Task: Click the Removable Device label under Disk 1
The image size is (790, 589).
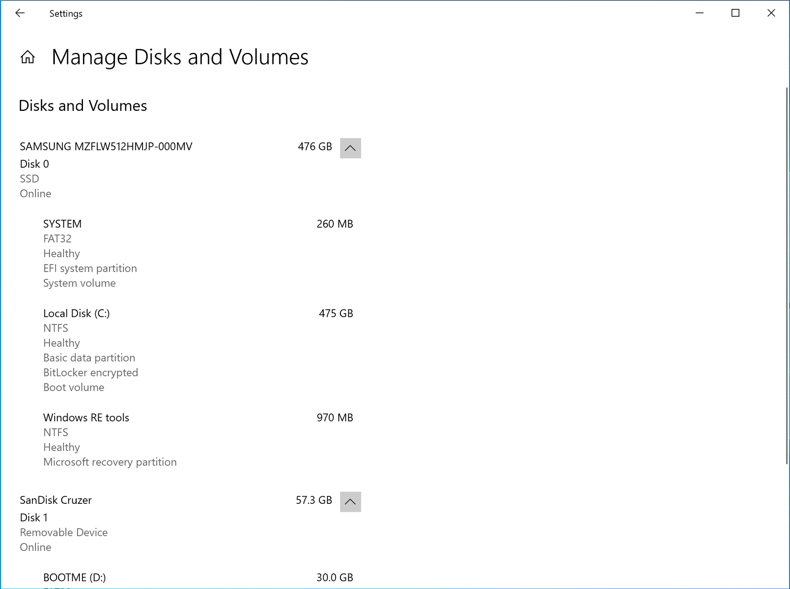Action: tap(64, 532)
